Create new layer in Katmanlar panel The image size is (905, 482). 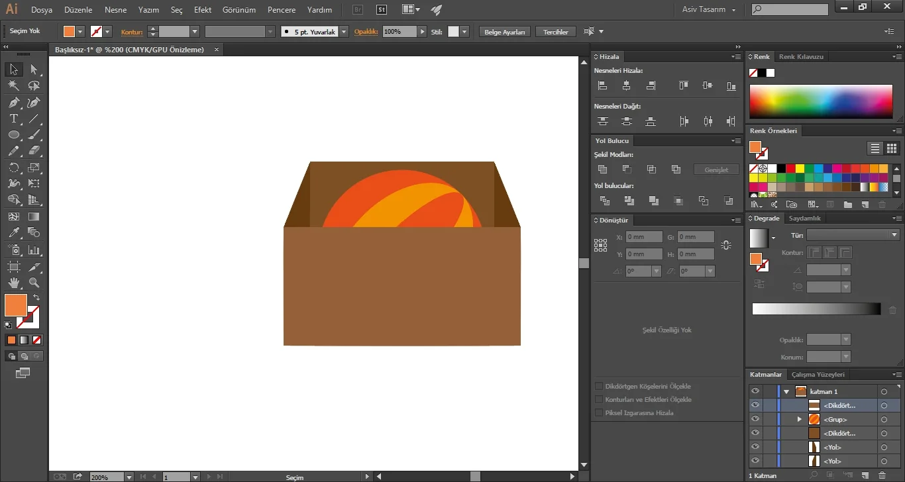(865, 475)
